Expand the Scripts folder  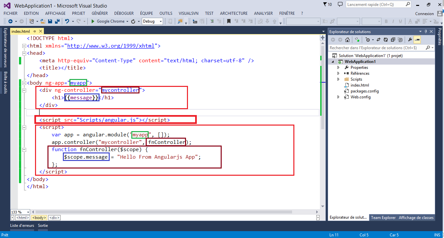point(339,79)
